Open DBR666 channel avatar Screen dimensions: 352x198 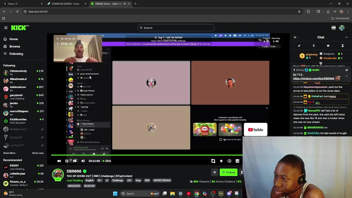click(58, 175)
